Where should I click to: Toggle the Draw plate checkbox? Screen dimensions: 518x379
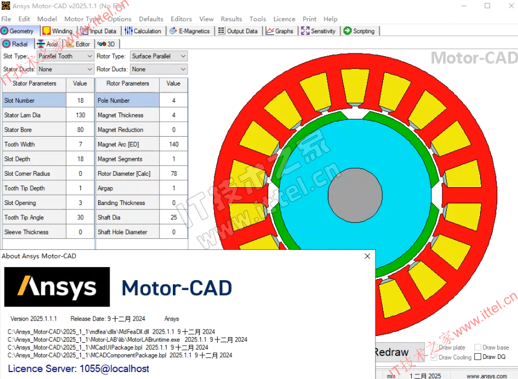[x=434, y=347]
